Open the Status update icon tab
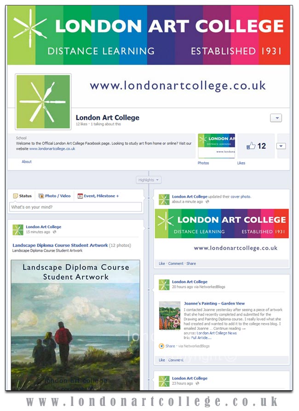Image resolution: width=299 pixels, height=411 pixels. pos(16,196)
